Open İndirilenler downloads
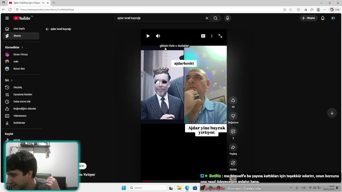Image resolution: width=342 pixels, height=192 pixels. coord(21,123)
